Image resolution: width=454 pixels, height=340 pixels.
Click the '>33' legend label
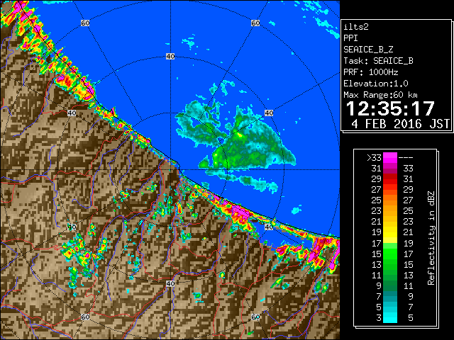(x=374, y=158)
